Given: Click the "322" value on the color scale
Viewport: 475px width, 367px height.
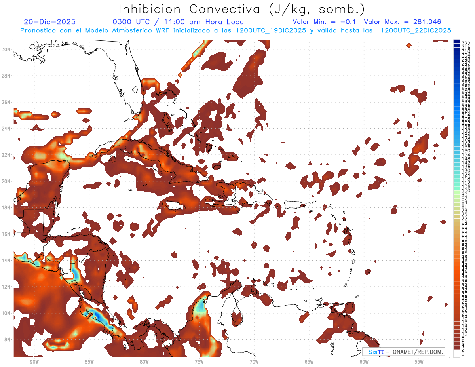Looking at the screenshot, I should (x=466, y=43).
